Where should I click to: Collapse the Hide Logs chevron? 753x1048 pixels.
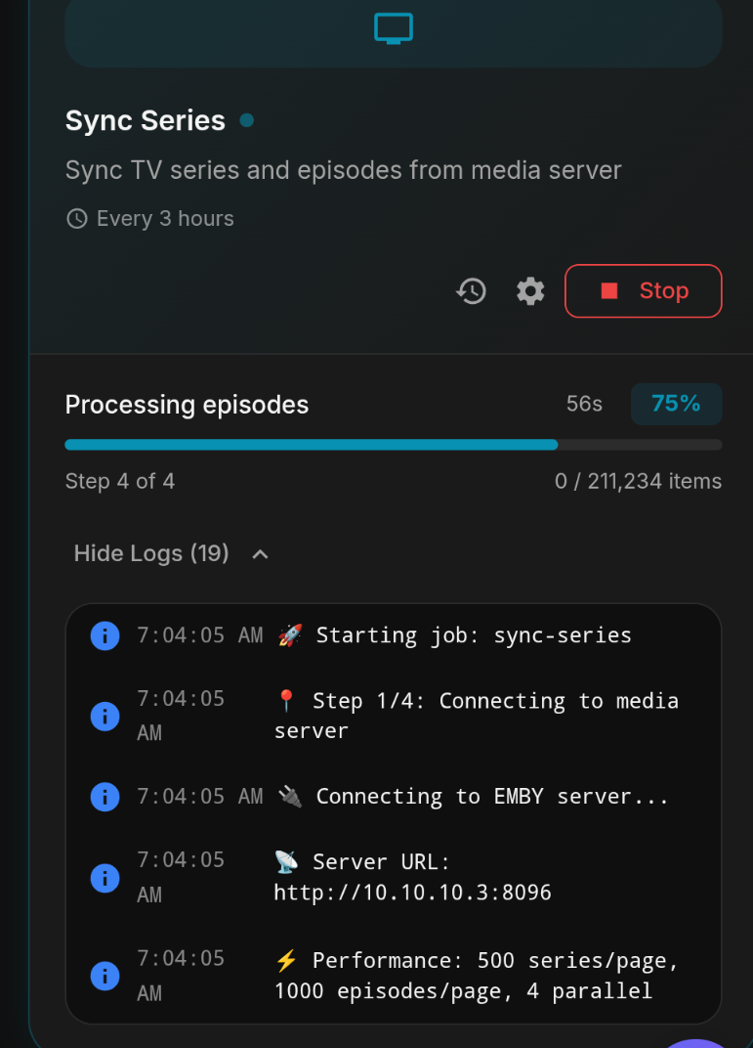(x=260, y=554)
